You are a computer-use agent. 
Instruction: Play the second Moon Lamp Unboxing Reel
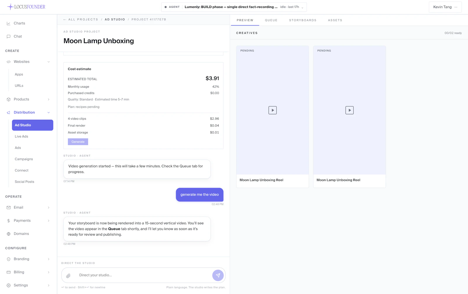(350, 110)
